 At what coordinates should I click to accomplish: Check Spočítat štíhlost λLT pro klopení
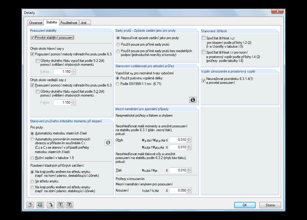204,38
